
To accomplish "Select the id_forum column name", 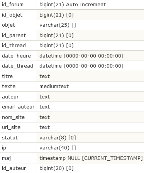I will click(13, 5).
